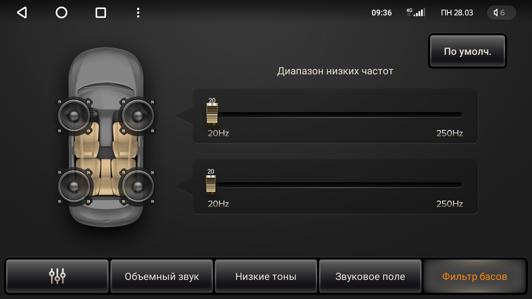Tap the volume level 6 indicator
This screenshot has width=532, height=299.
501,12
